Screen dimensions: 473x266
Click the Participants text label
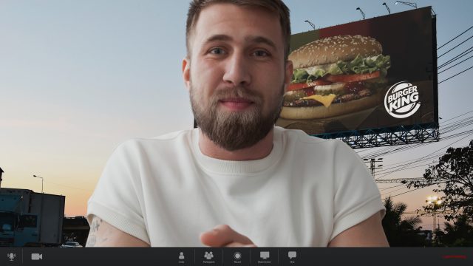pyautogui.click(x=208, y=262)
